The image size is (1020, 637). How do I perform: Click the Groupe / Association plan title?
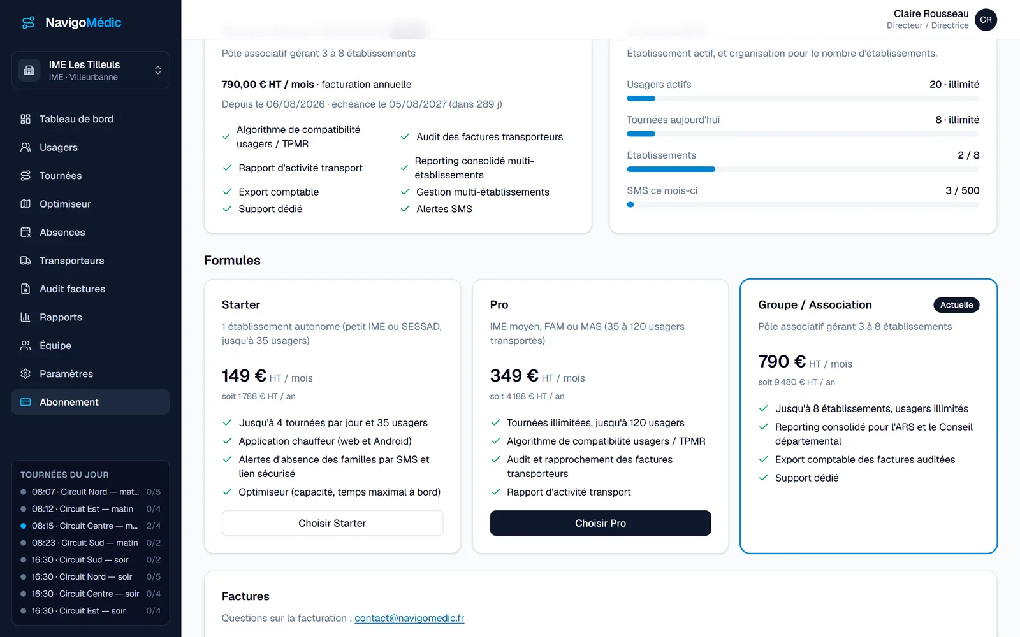click(x=815, y=305)
